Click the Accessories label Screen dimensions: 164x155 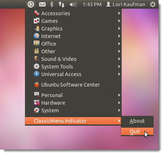56,13
